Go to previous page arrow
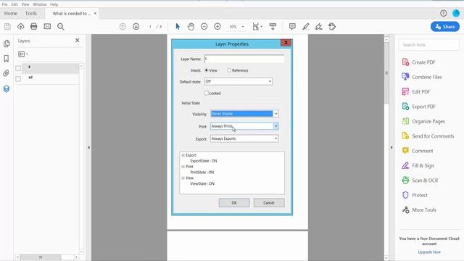The image size is (464, 261). coord(123,27)
